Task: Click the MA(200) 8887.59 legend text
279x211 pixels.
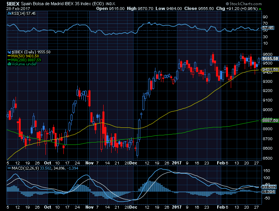Action: point(26,60)
